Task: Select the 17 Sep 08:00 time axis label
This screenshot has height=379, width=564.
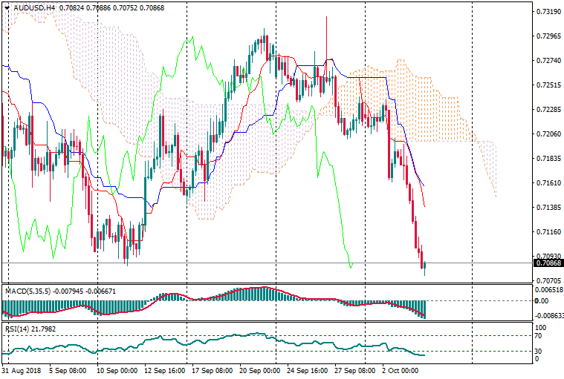Action: (210, 369)
